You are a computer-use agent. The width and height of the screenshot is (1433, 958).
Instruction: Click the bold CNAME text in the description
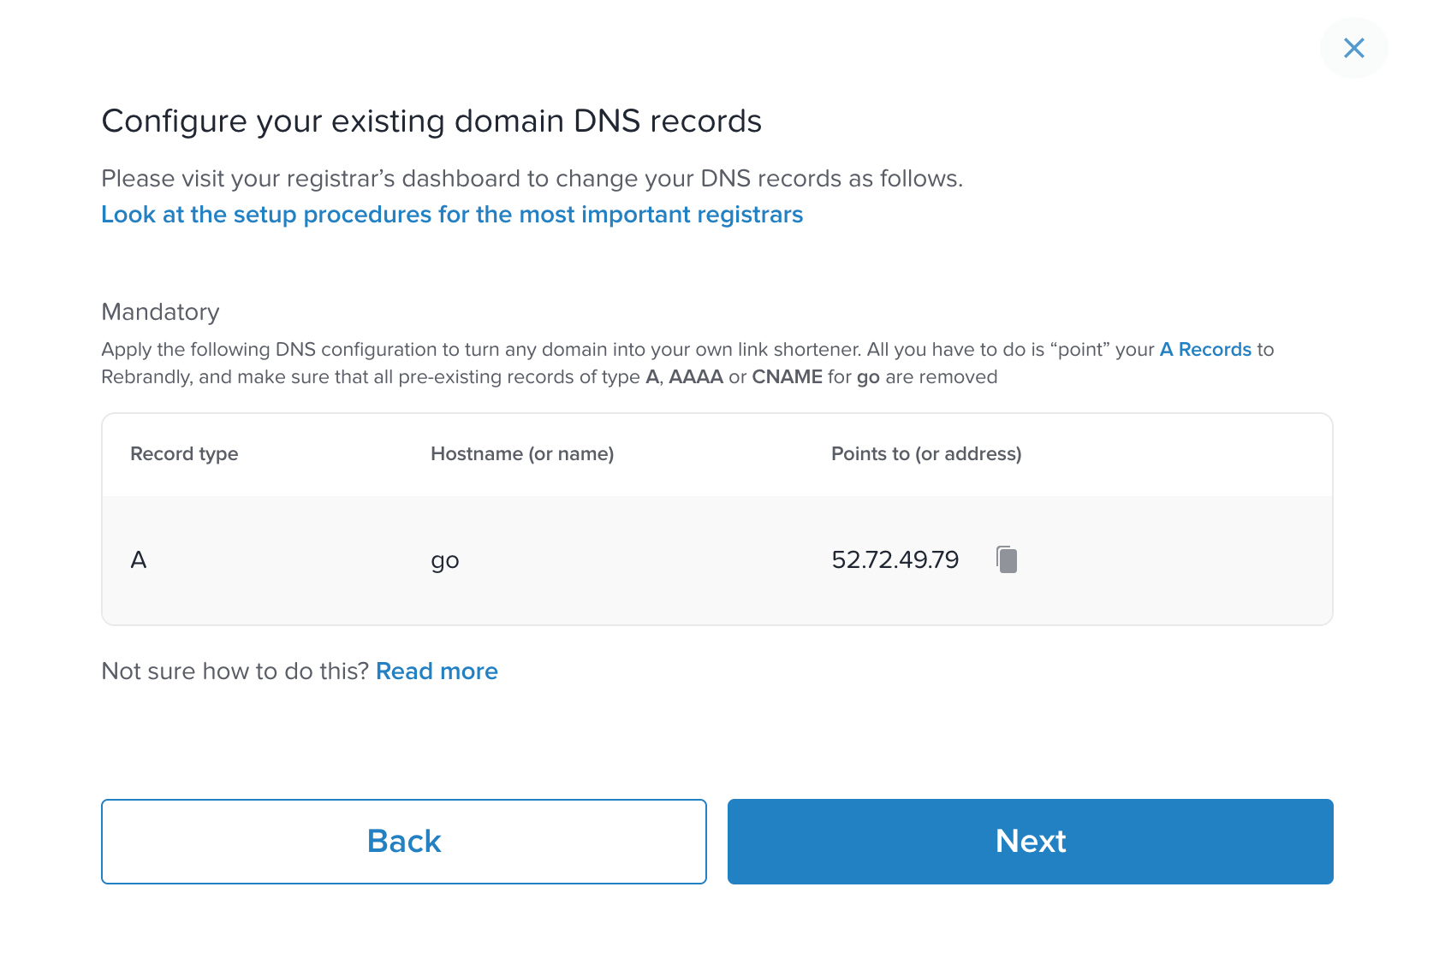pyautogui.click(x=787, y=377)
